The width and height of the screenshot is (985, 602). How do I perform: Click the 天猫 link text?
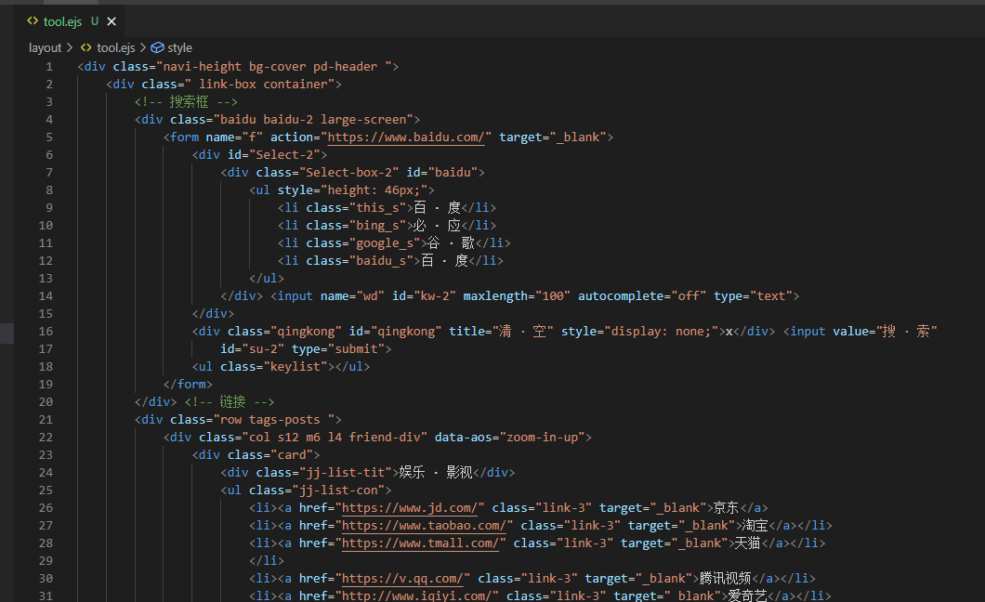pos(747,543)
